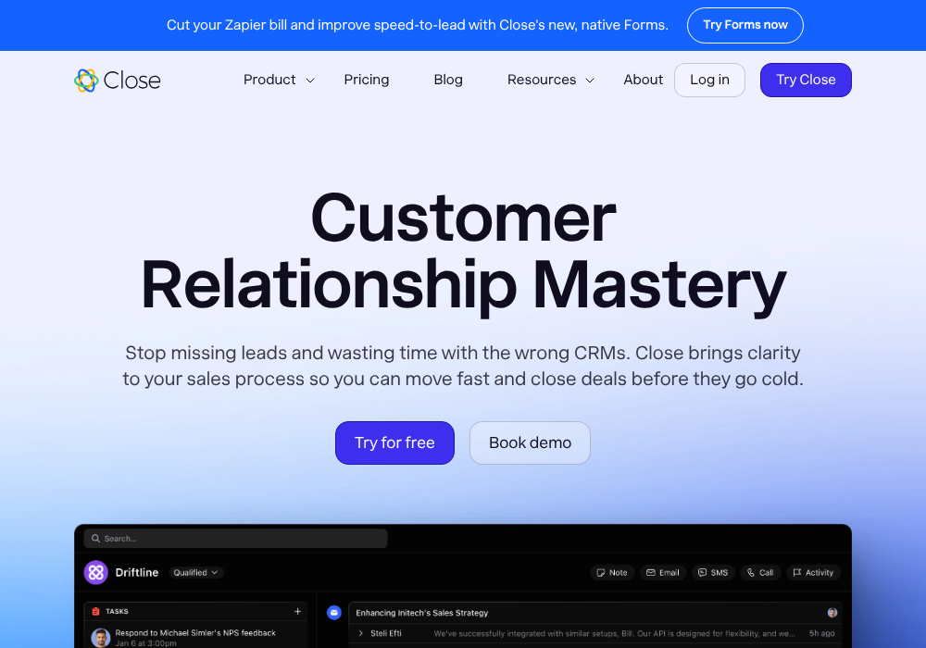Image resolution: width=926 pixels, height=648 pixels.
Task: Expand the Product menu in the navigation
Action: (279, 81)
